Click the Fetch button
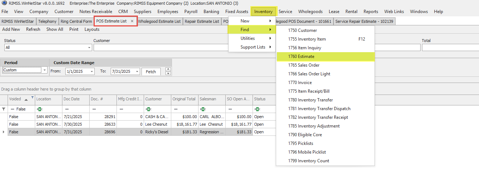479x188 pixels. pos(151,72)
